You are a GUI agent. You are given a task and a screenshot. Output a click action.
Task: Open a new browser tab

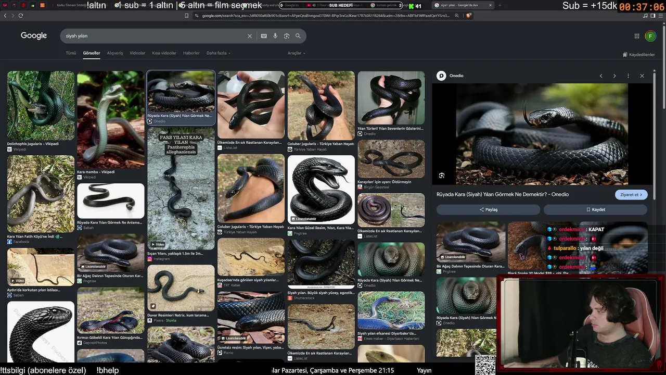(x=499, y=5)
